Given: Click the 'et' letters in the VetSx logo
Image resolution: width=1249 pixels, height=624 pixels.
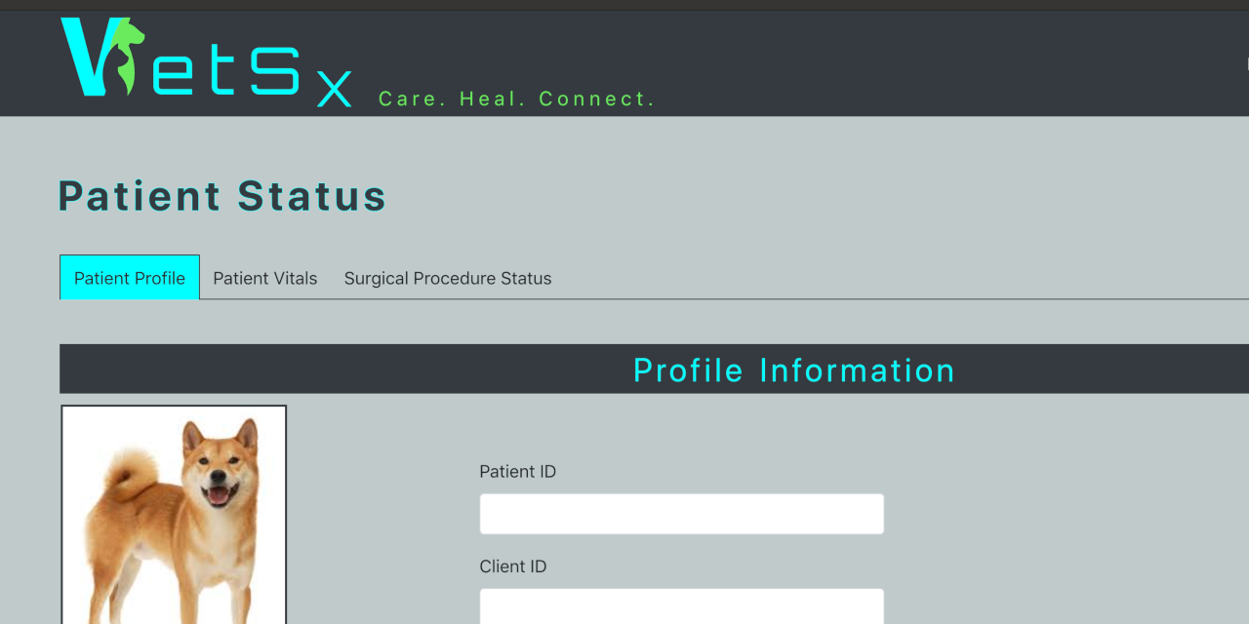Looking at the screenshot, I should [195, 73].
